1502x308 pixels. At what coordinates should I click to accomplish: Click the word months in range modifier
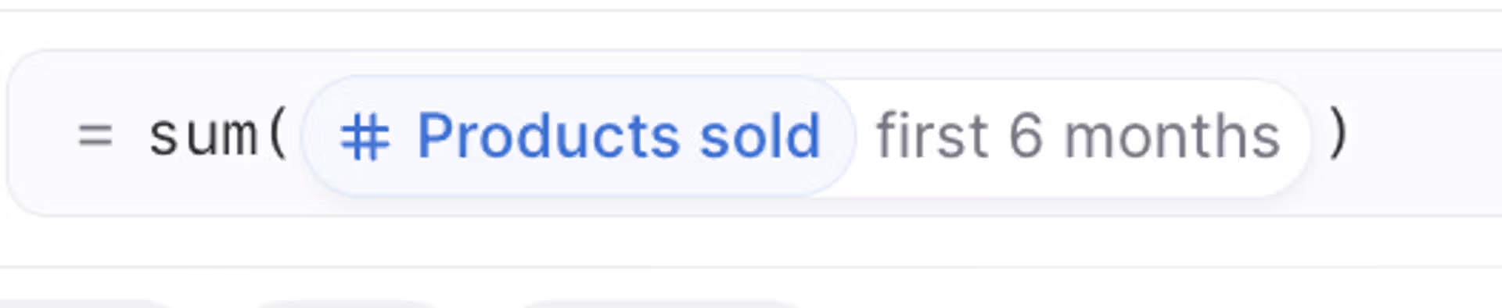coord(1173,136)
